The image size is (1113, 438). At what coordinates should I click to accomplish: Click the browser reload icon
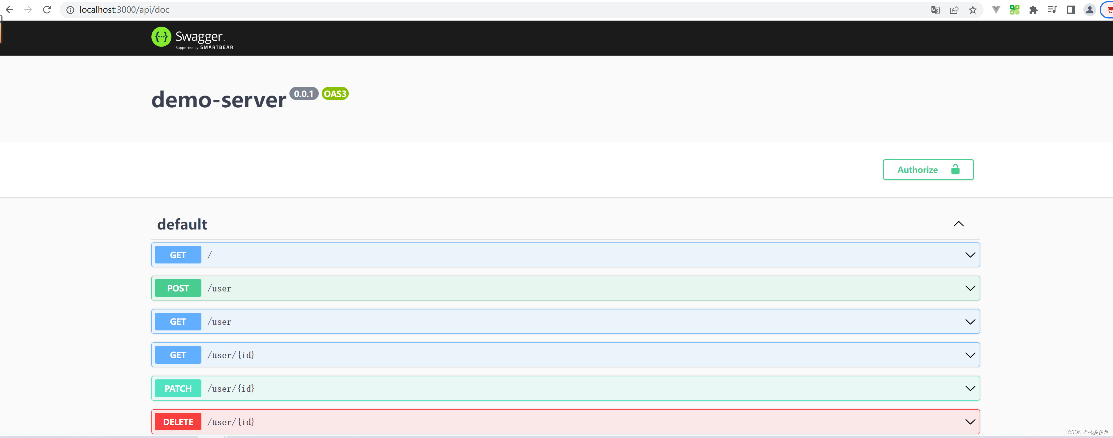(46, 10)
